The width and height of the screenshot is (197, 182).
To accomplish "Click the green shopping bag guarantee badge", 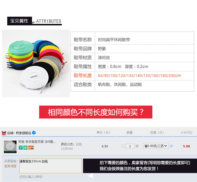I will [x=25, y=148].
